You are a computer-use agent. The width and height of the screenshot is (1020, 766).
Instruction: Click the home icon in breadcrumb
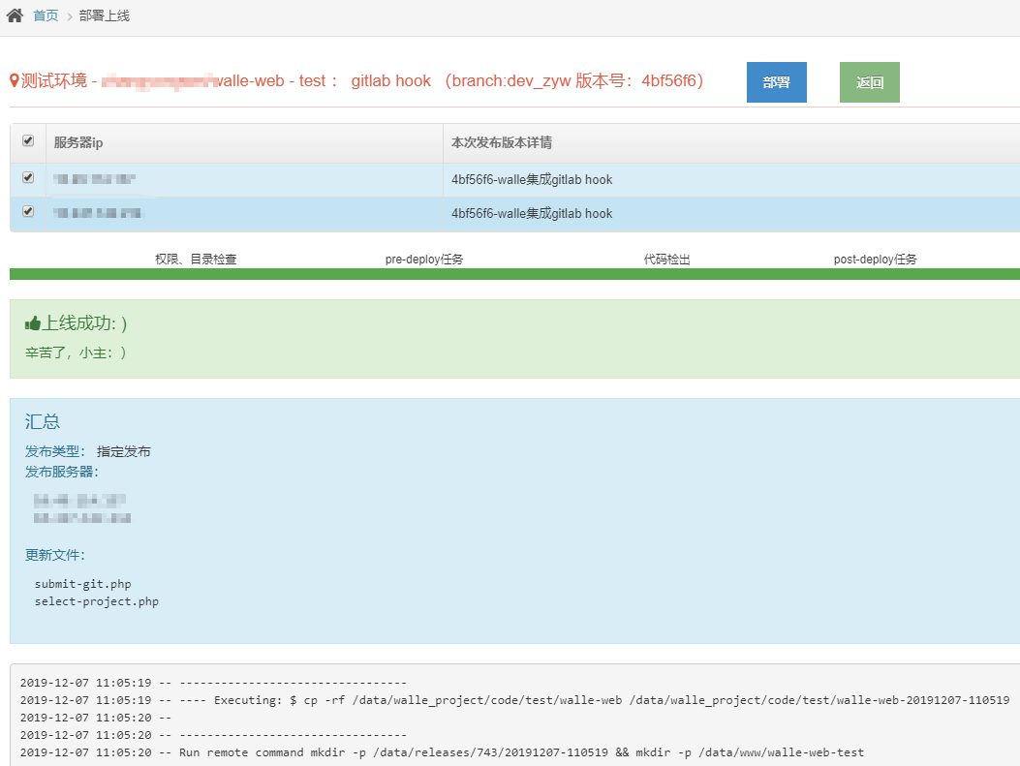pos(15,15)
